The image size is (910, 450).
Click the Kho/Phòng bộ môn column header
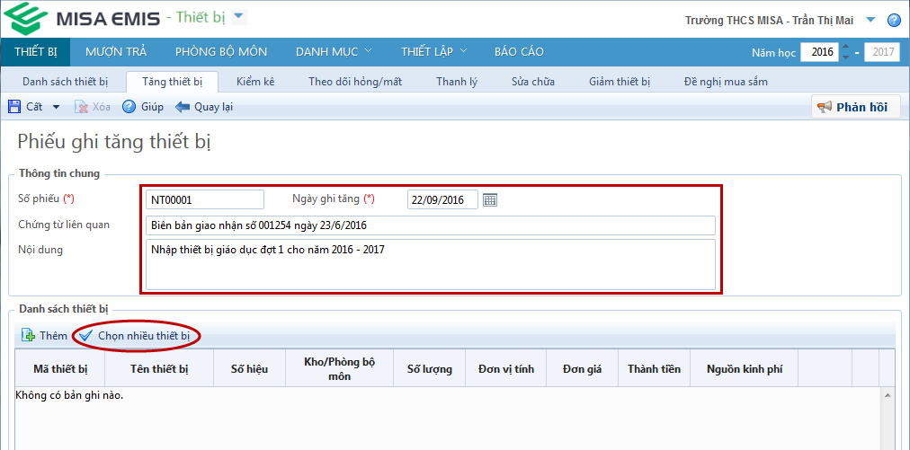(340, 368)
